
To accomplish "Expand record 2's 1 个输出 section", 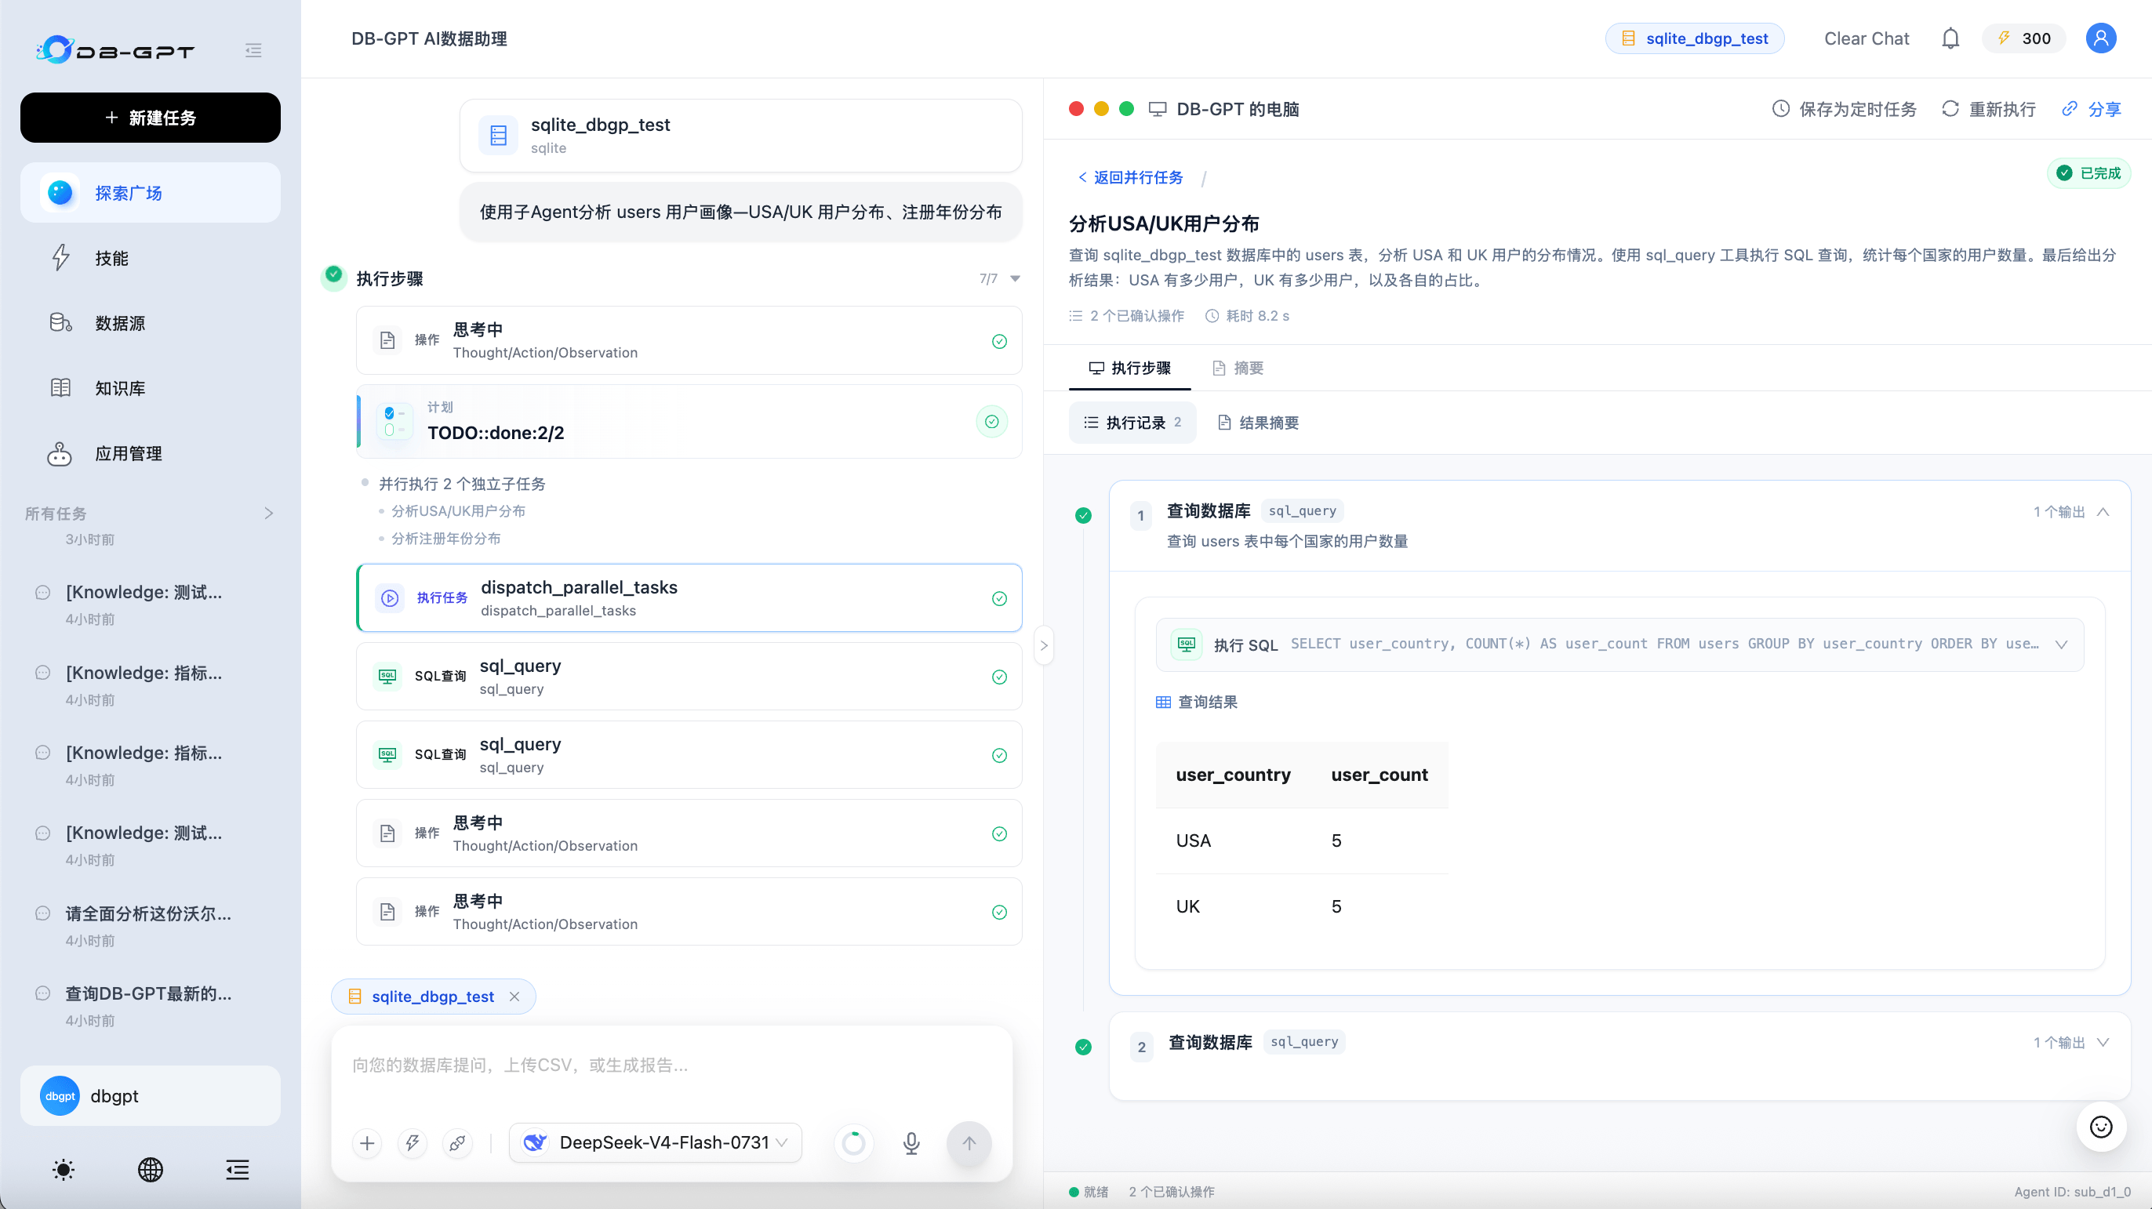I will (2070, 1042).
